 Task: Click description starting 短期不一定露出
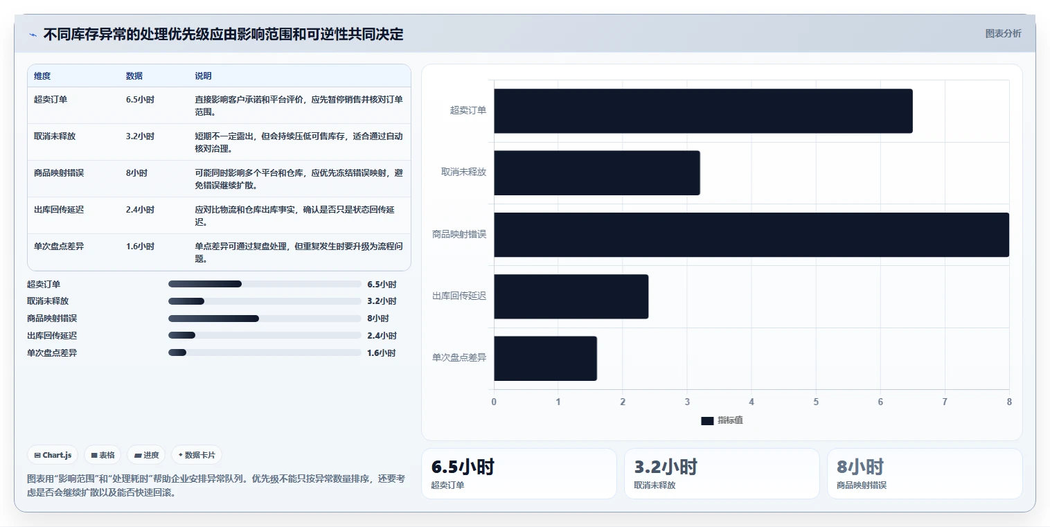click(299, 142)
